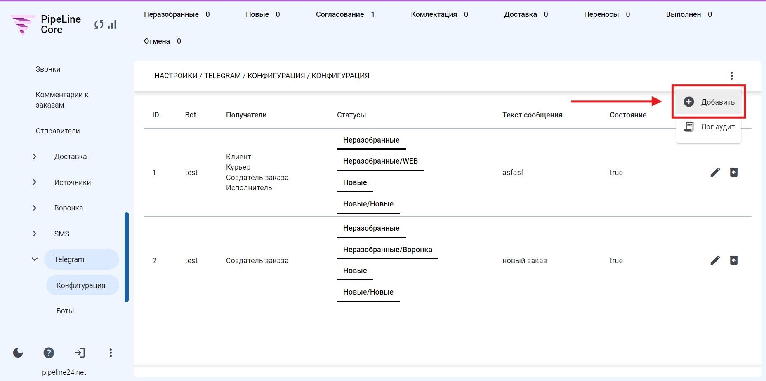Click Неразобранные/WEB status chip in row 1

point(380,161)
